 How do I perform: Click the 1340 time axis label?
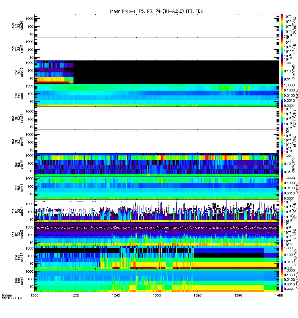(x=238, y=295)
